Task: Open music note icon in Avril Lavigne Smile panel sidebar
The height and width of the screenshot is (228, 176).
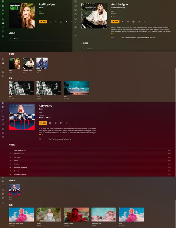Action: tap(3, 23)
